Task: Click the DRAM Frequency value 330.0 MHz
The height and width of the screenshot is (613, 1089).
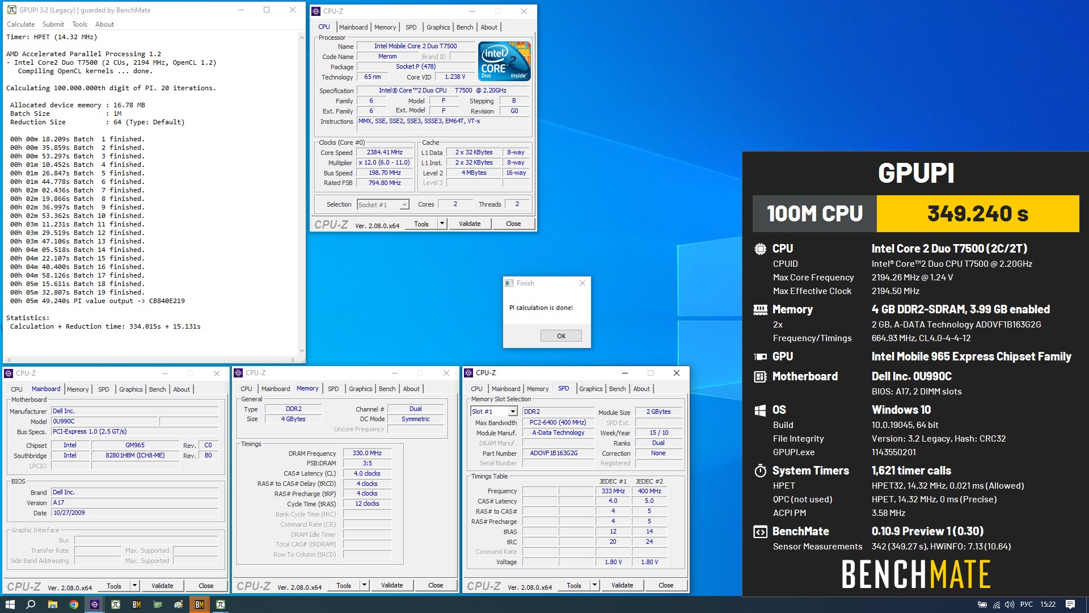Action: coord(367,453)
